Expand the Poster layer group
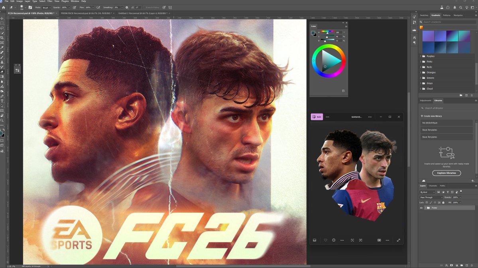Screen dimensions: 478x268 click(425, 208)
